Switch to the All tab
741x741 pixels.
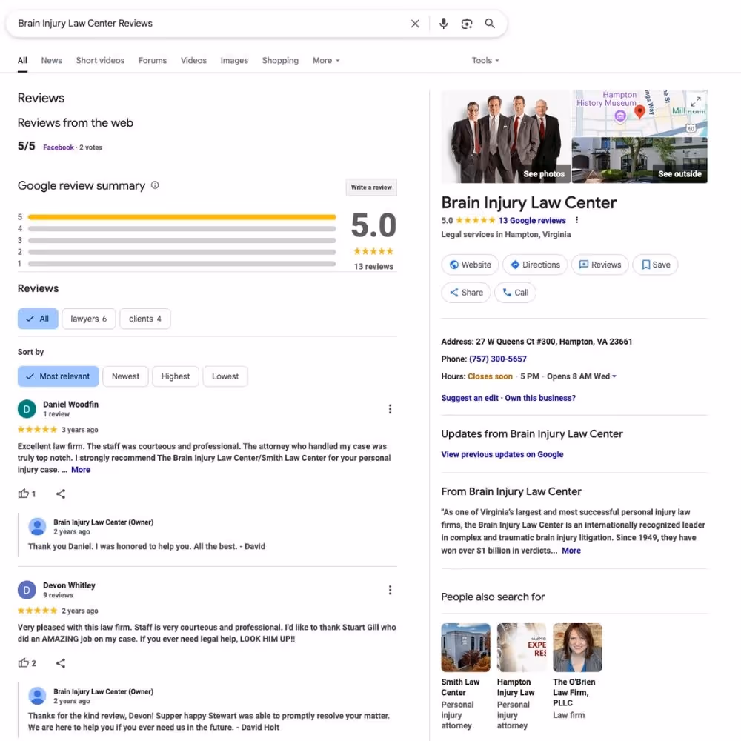click(22, 61)
